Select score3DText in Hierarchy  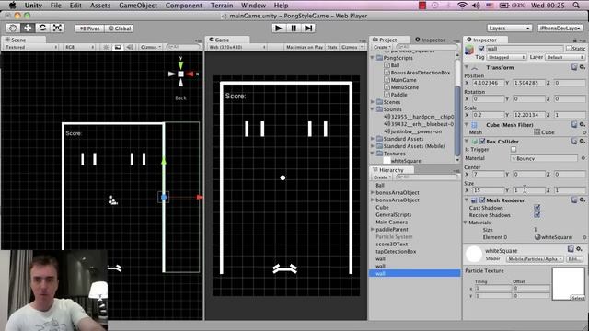click(x=392, y=245)
